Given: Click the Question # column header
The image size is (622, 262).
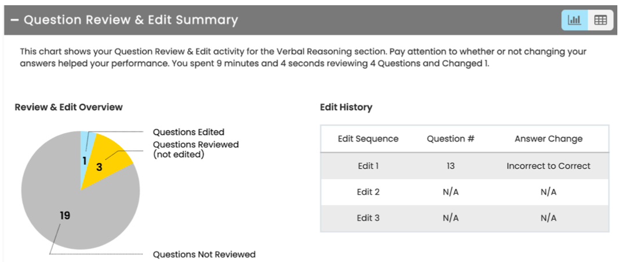Looking at the screenshot, I should pos(450,139).
